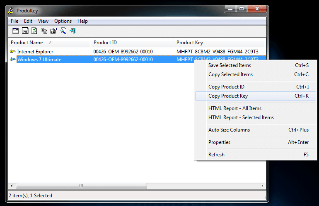Minimize the ProduKey window
Screen dimensions: 319x206
[x=230, y=9]
